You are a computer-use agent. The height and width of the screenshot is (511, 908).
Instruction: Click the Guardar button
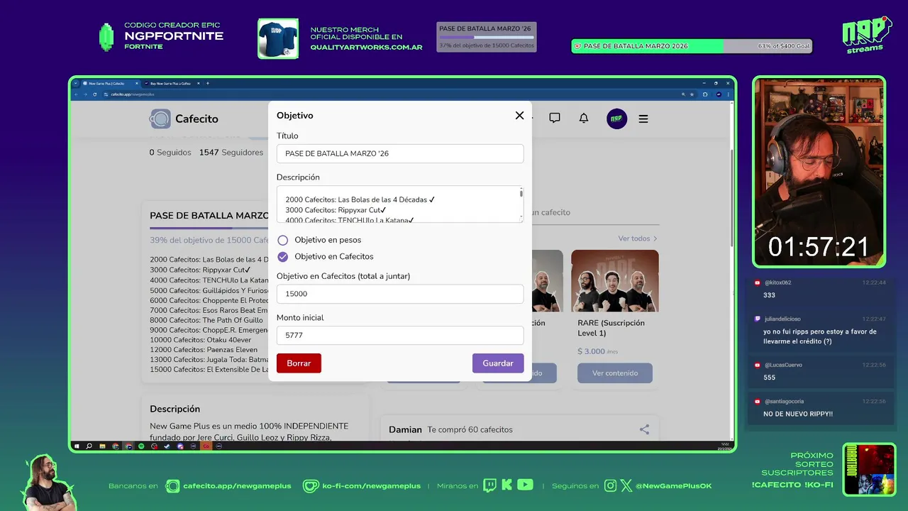point(498,363)
